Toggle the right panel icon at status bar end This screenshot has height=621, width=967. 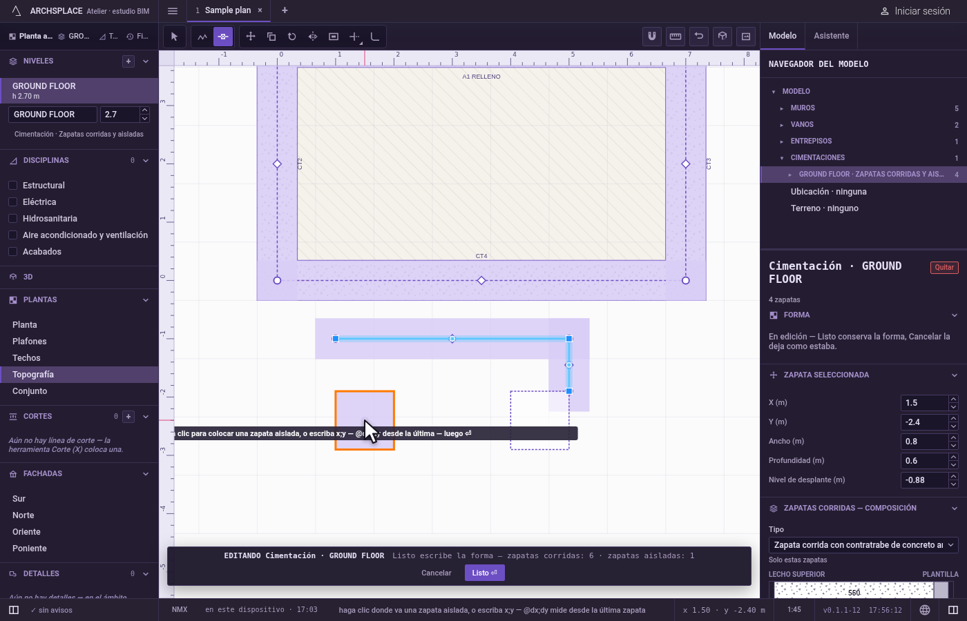(x=953, y=610)
